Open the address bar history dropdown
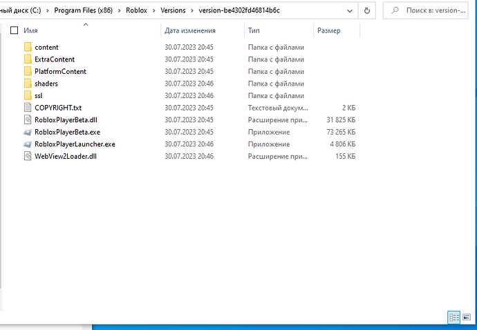Viewport: 477px width, 330px height. 350,10
